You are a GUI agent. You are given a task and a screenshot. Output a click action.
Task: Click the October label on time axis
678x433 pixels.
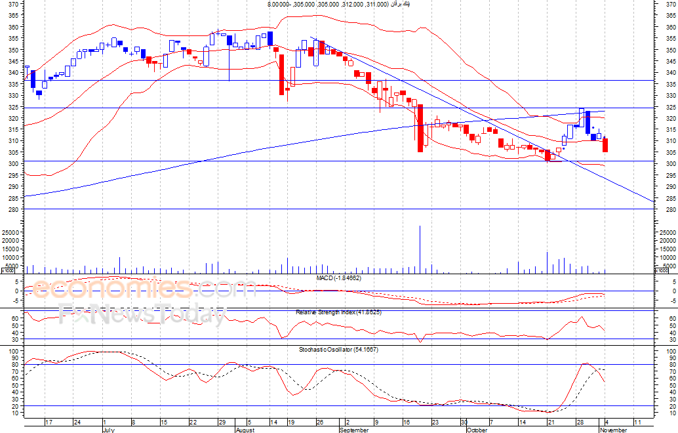pos(477,430)
